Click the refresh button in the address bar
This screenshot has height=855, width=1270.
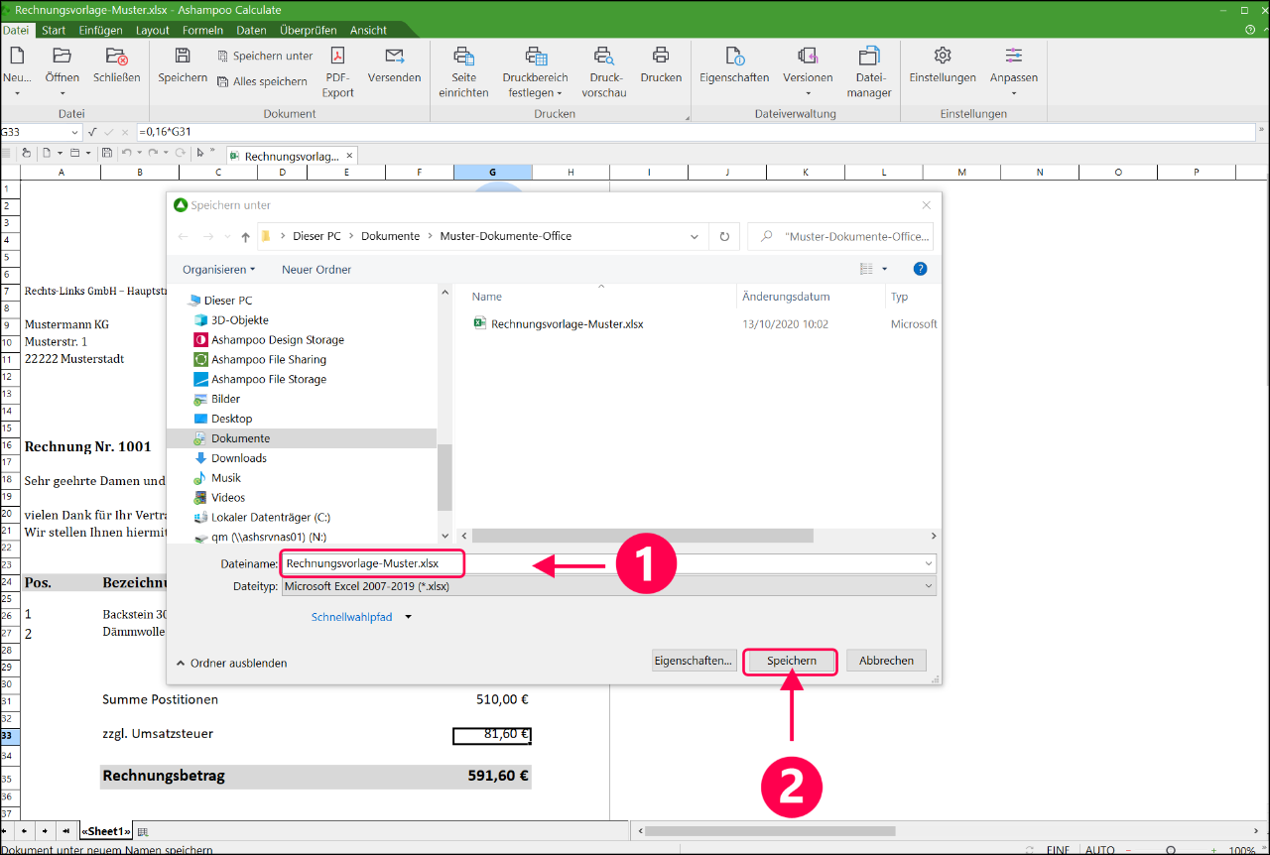[x=724, y=236]
